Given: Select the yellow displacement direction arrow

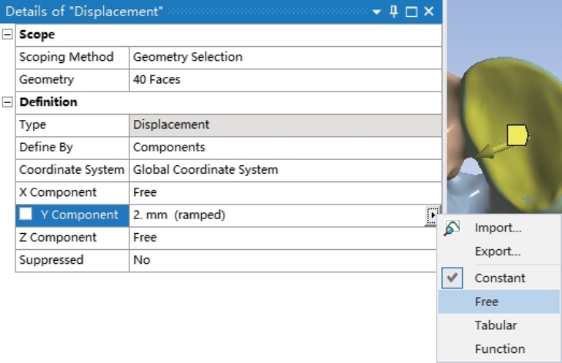Looking at the screenshot, I should (490, 151).
